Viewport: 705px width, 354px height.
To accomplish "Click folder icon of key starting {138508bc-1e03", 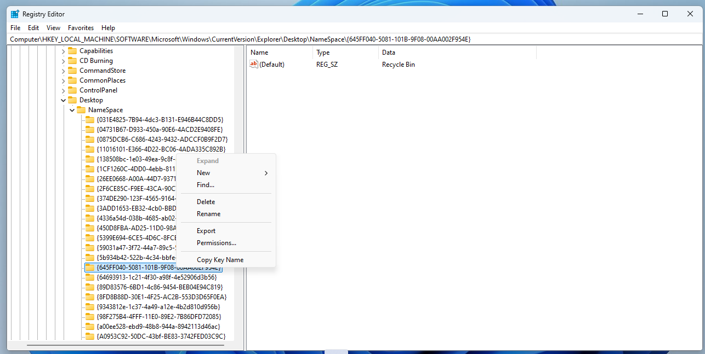I will tap(90, 159).
